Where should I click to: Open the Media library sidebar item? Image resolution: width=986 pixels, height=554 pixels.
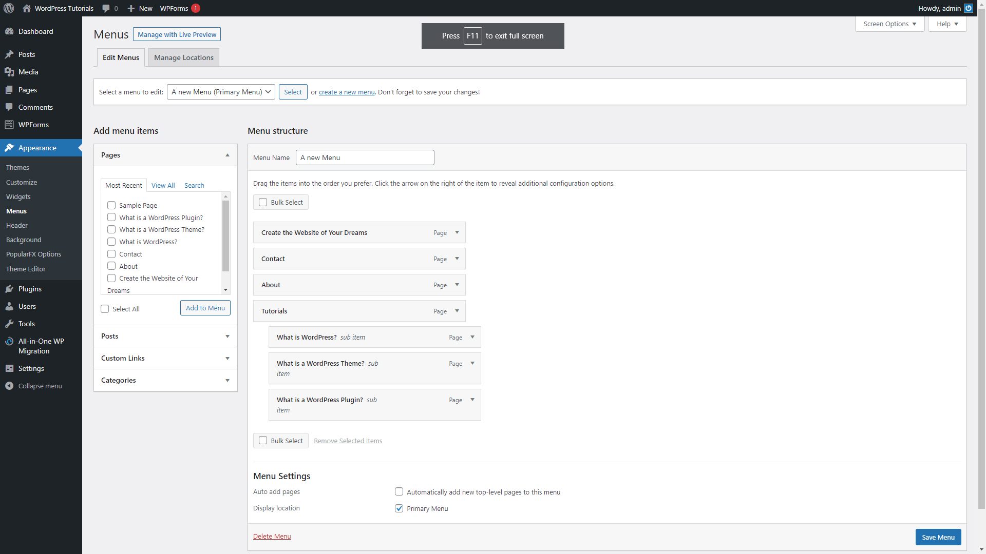[x=28, y=72]
